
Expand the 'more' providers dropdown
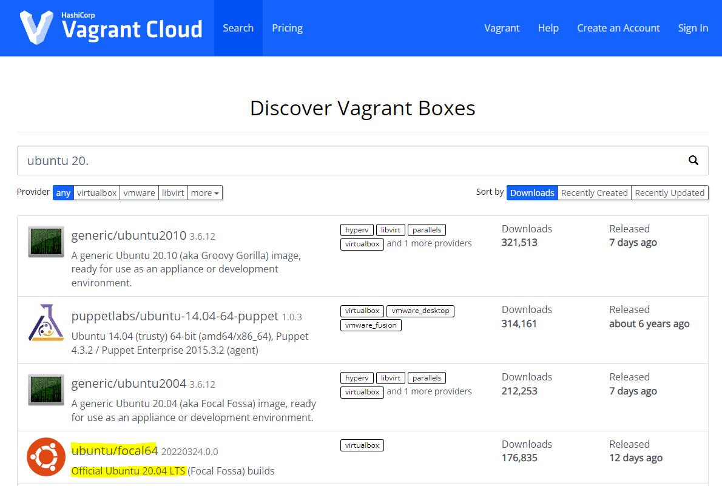point(205,192)
